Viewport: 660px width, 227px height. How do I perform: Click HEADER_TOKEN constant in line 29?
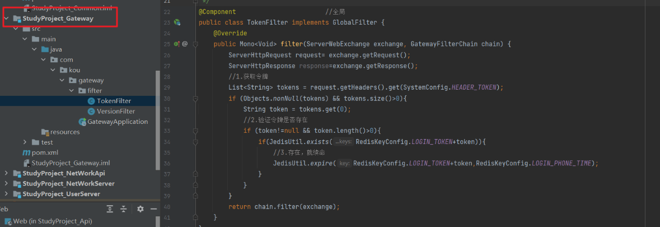(474, 87)
